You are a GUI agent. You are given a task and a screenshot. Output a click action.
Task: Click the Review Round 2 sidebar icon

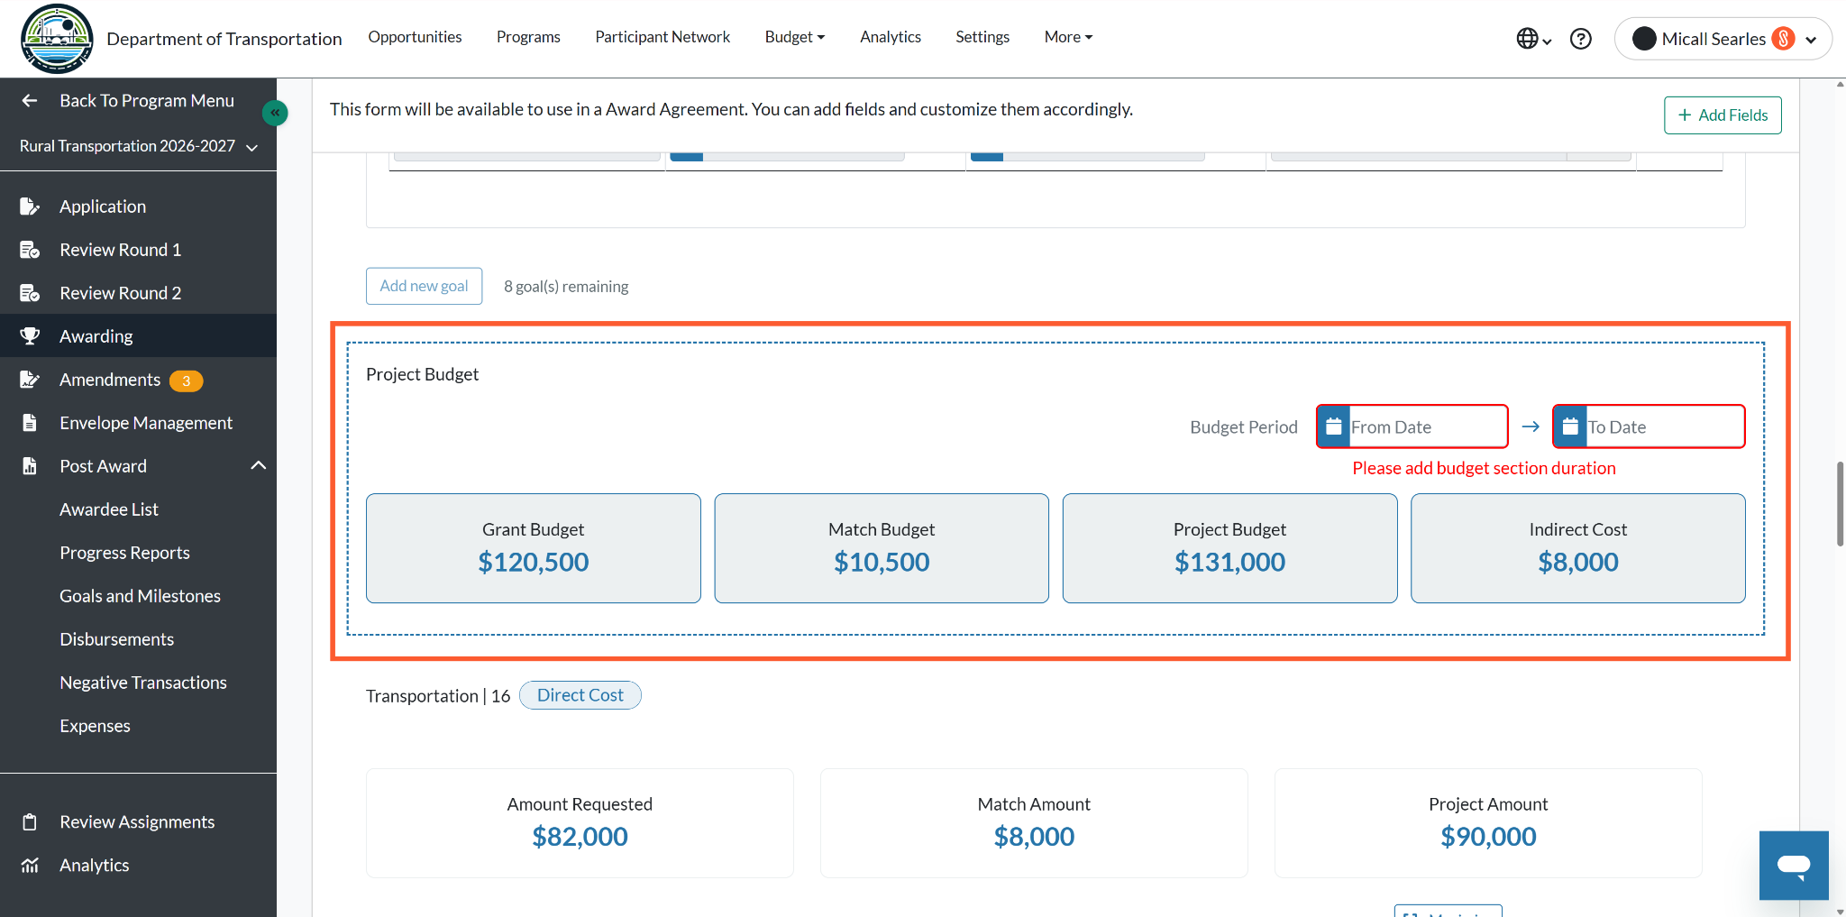[x=30, y=293]
